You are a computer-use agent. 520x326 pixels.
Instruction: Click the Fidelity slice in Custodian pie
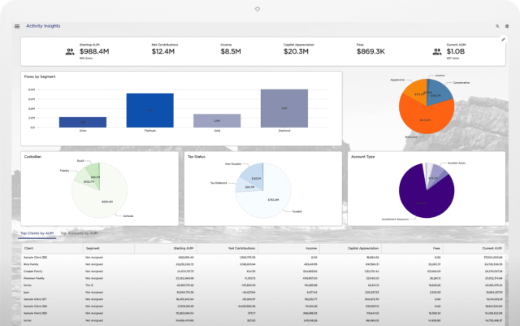click(x=84, y=180)
